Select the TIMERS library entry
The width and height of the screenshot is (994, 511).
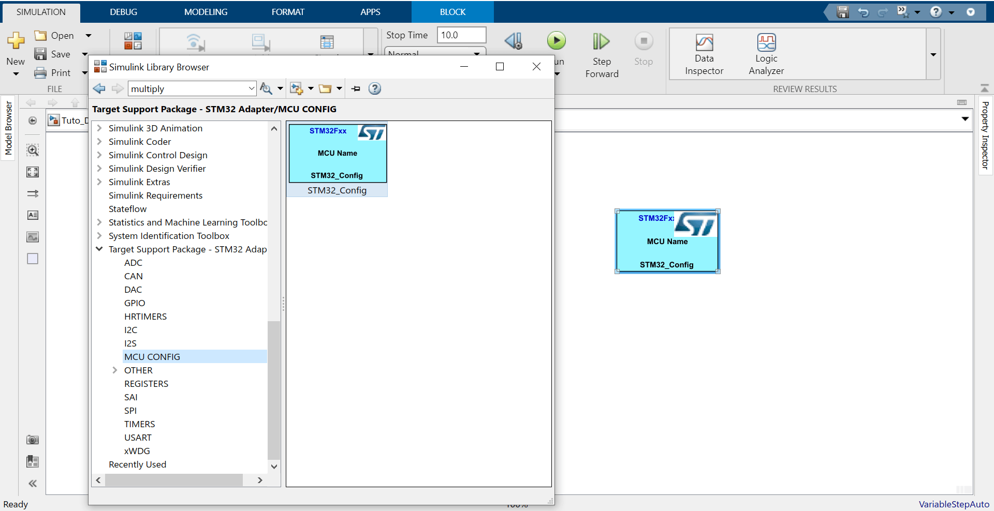point(139,424)
